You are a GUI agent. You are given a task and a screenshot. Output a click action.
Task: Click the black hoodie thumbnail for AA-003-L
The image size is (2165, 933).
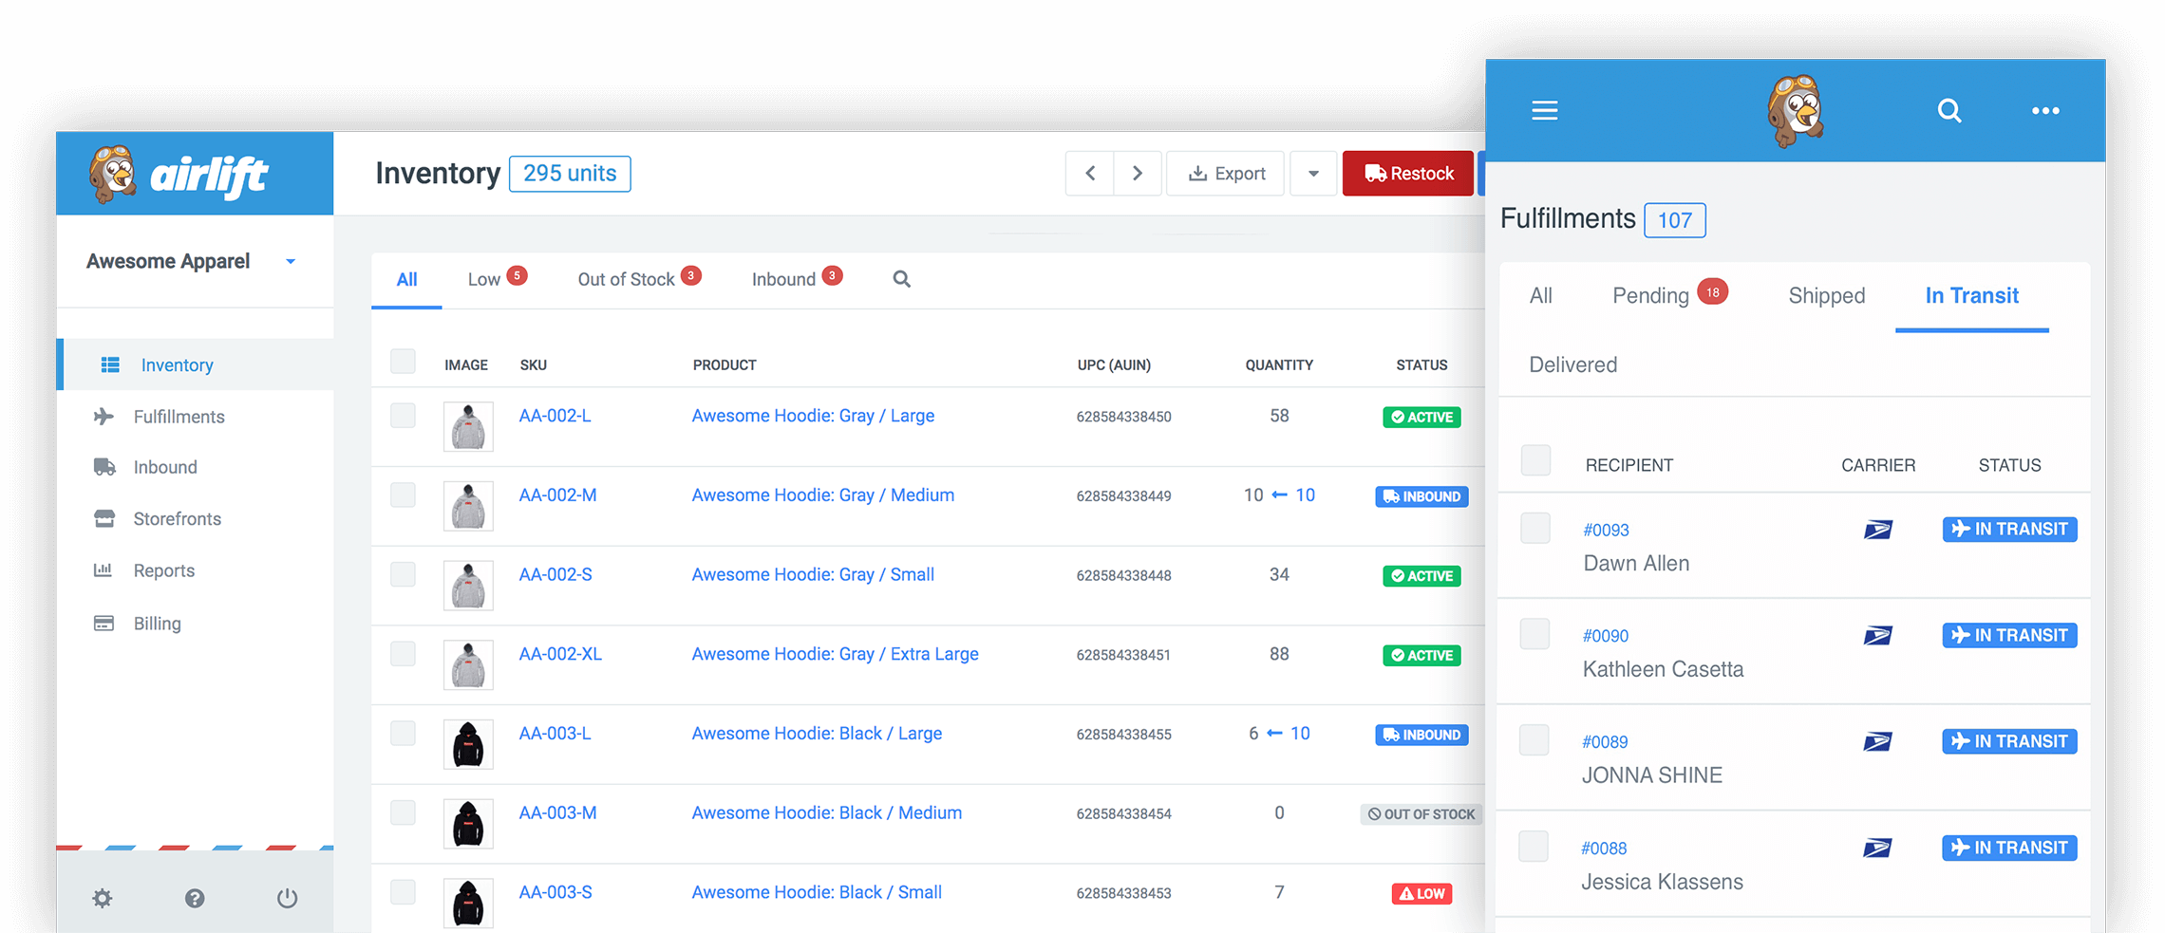pyautogui.click(x=468, y=744)
